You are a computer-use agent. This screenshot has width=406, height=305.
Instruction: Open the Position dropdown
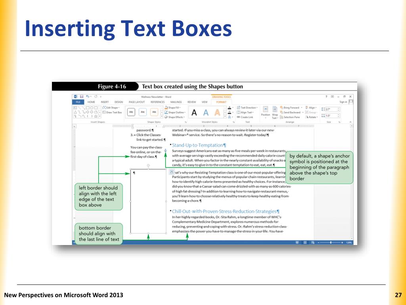click(265, 112)
